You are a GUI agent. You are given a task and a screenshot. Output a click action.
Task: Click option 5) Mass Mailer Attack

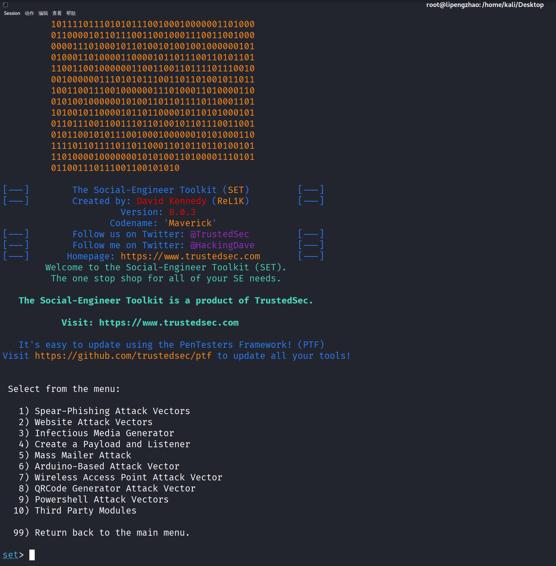point(75,455)
